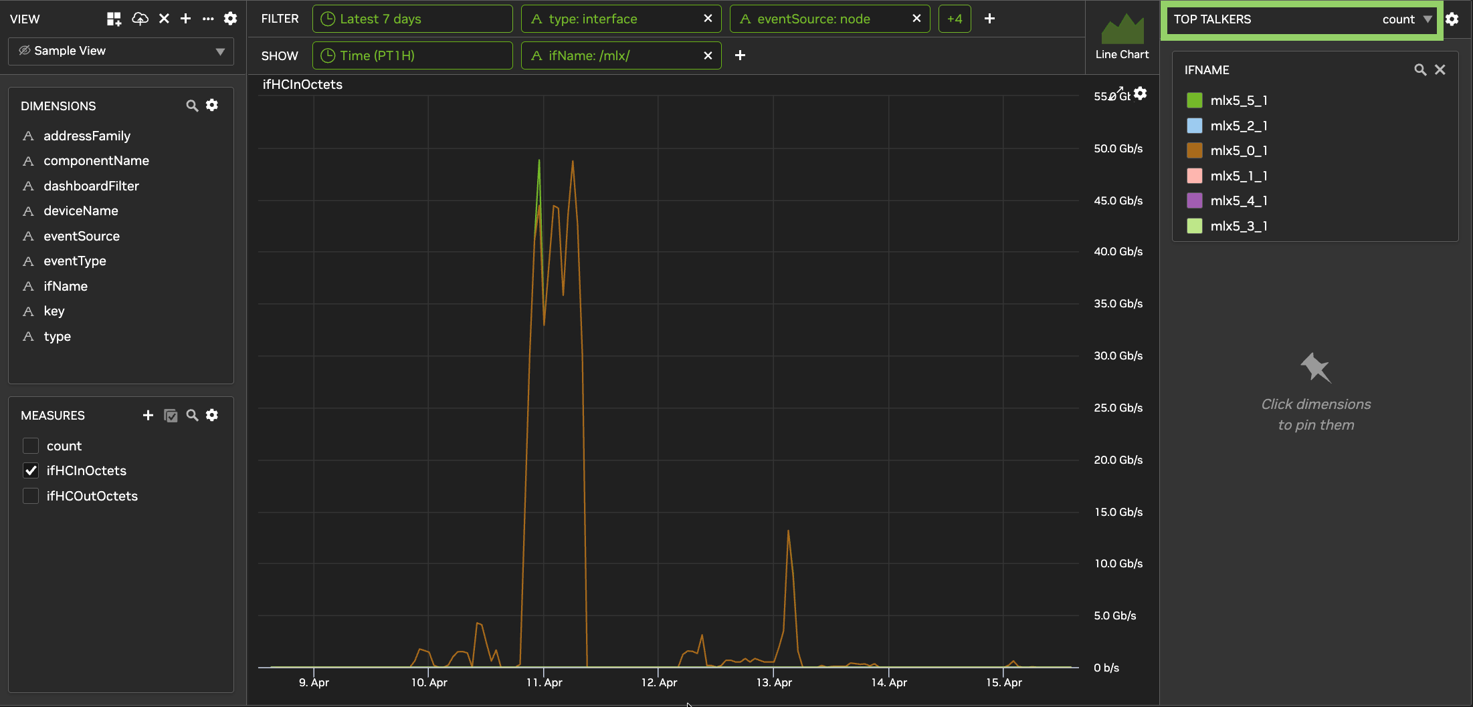Enable the count measure checkbox
Viewport: 1473px width, 707px height.
pos(31,446)
